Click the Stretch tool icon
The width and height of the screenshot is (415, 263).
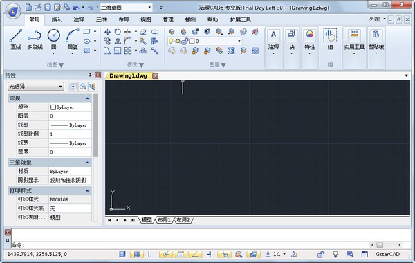click(x=107, y=51)
